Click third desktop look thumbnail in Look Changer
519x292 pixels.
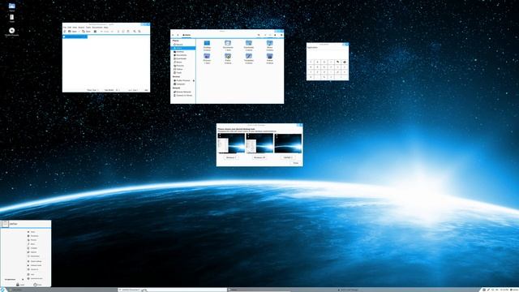(288, 144)
